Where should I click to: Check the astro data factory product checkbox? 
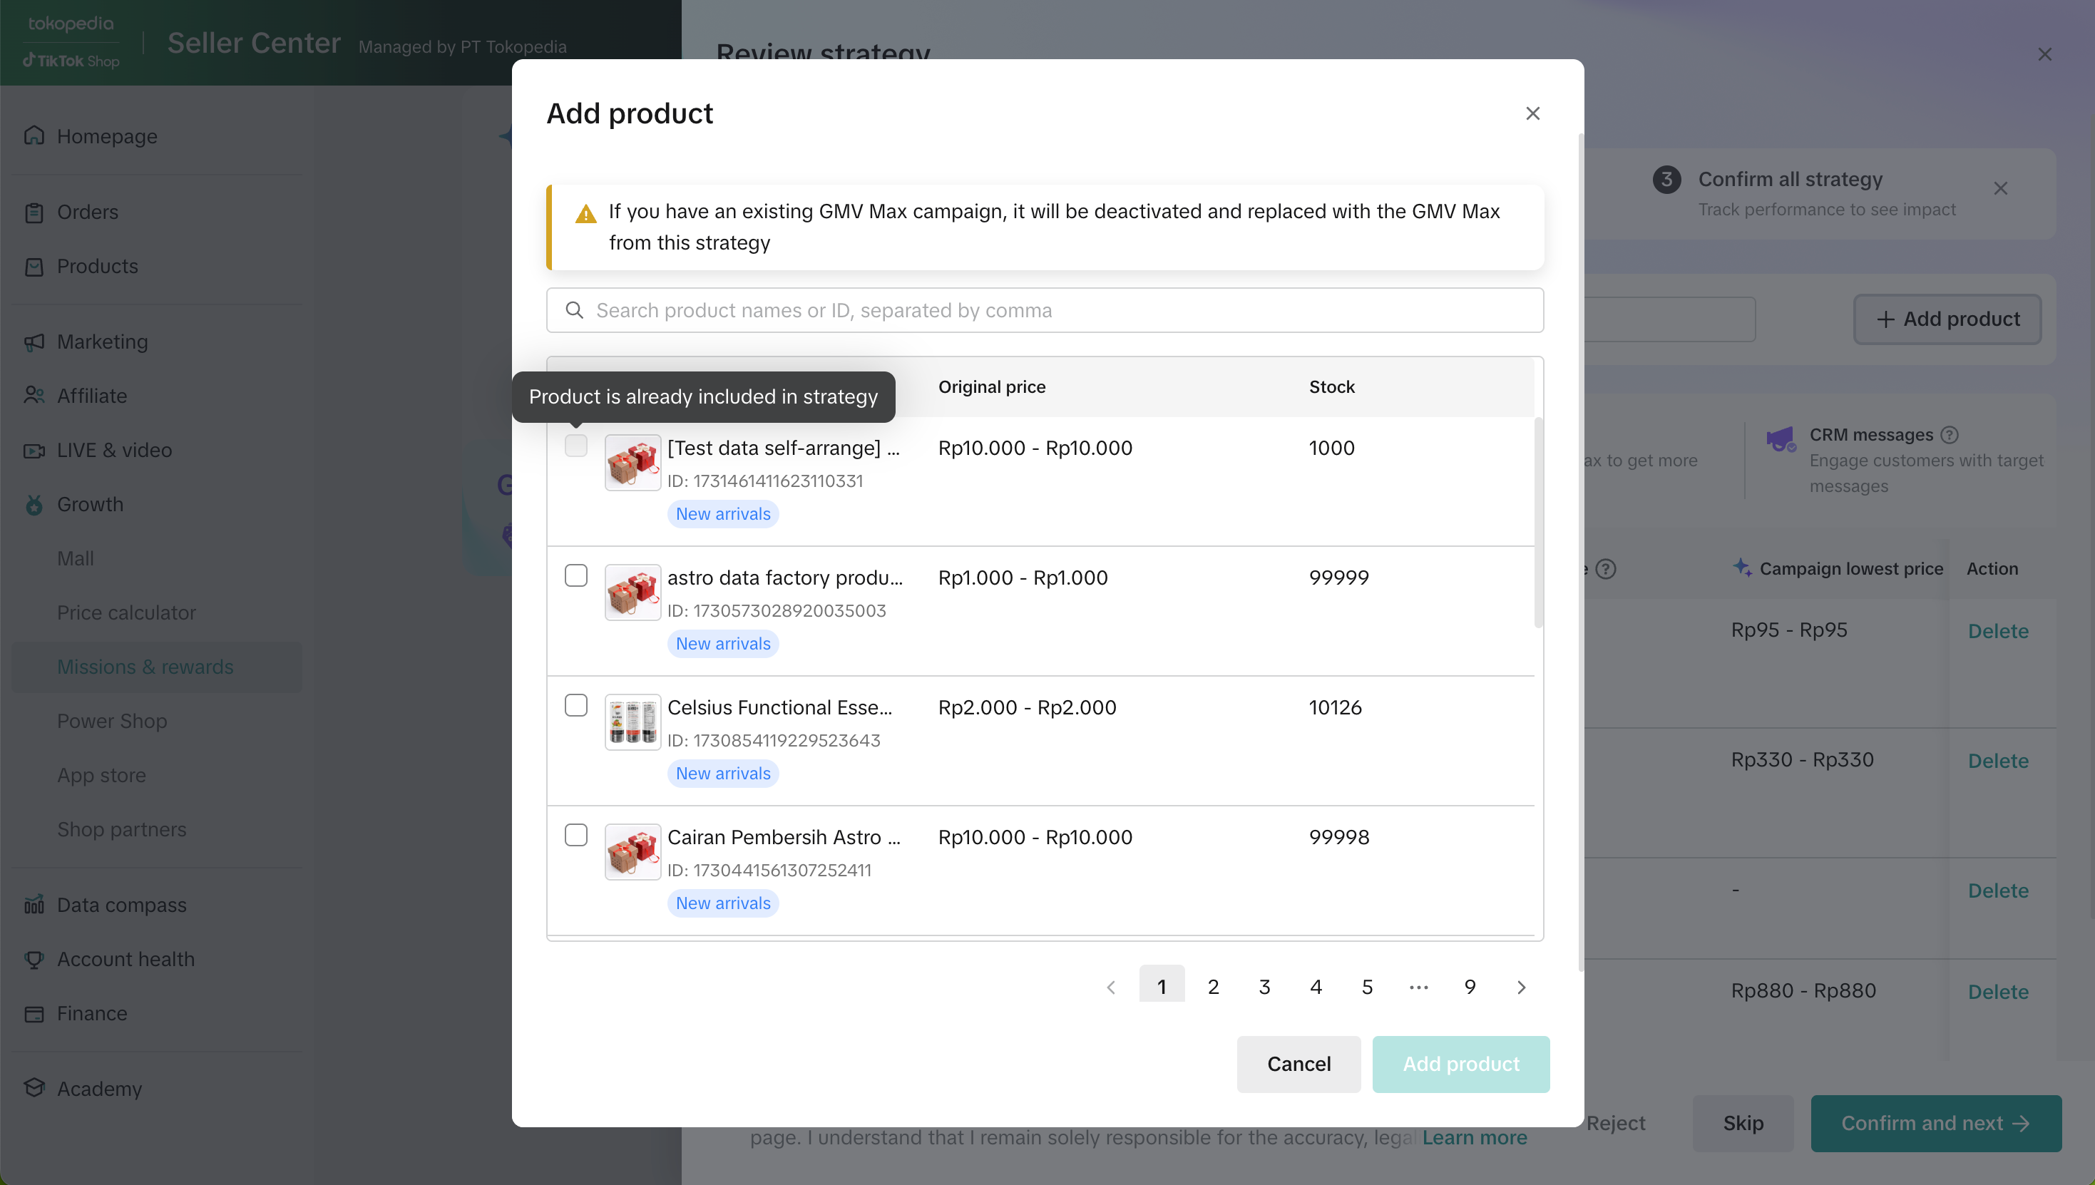pyautogui.click(x=575, y=575)
